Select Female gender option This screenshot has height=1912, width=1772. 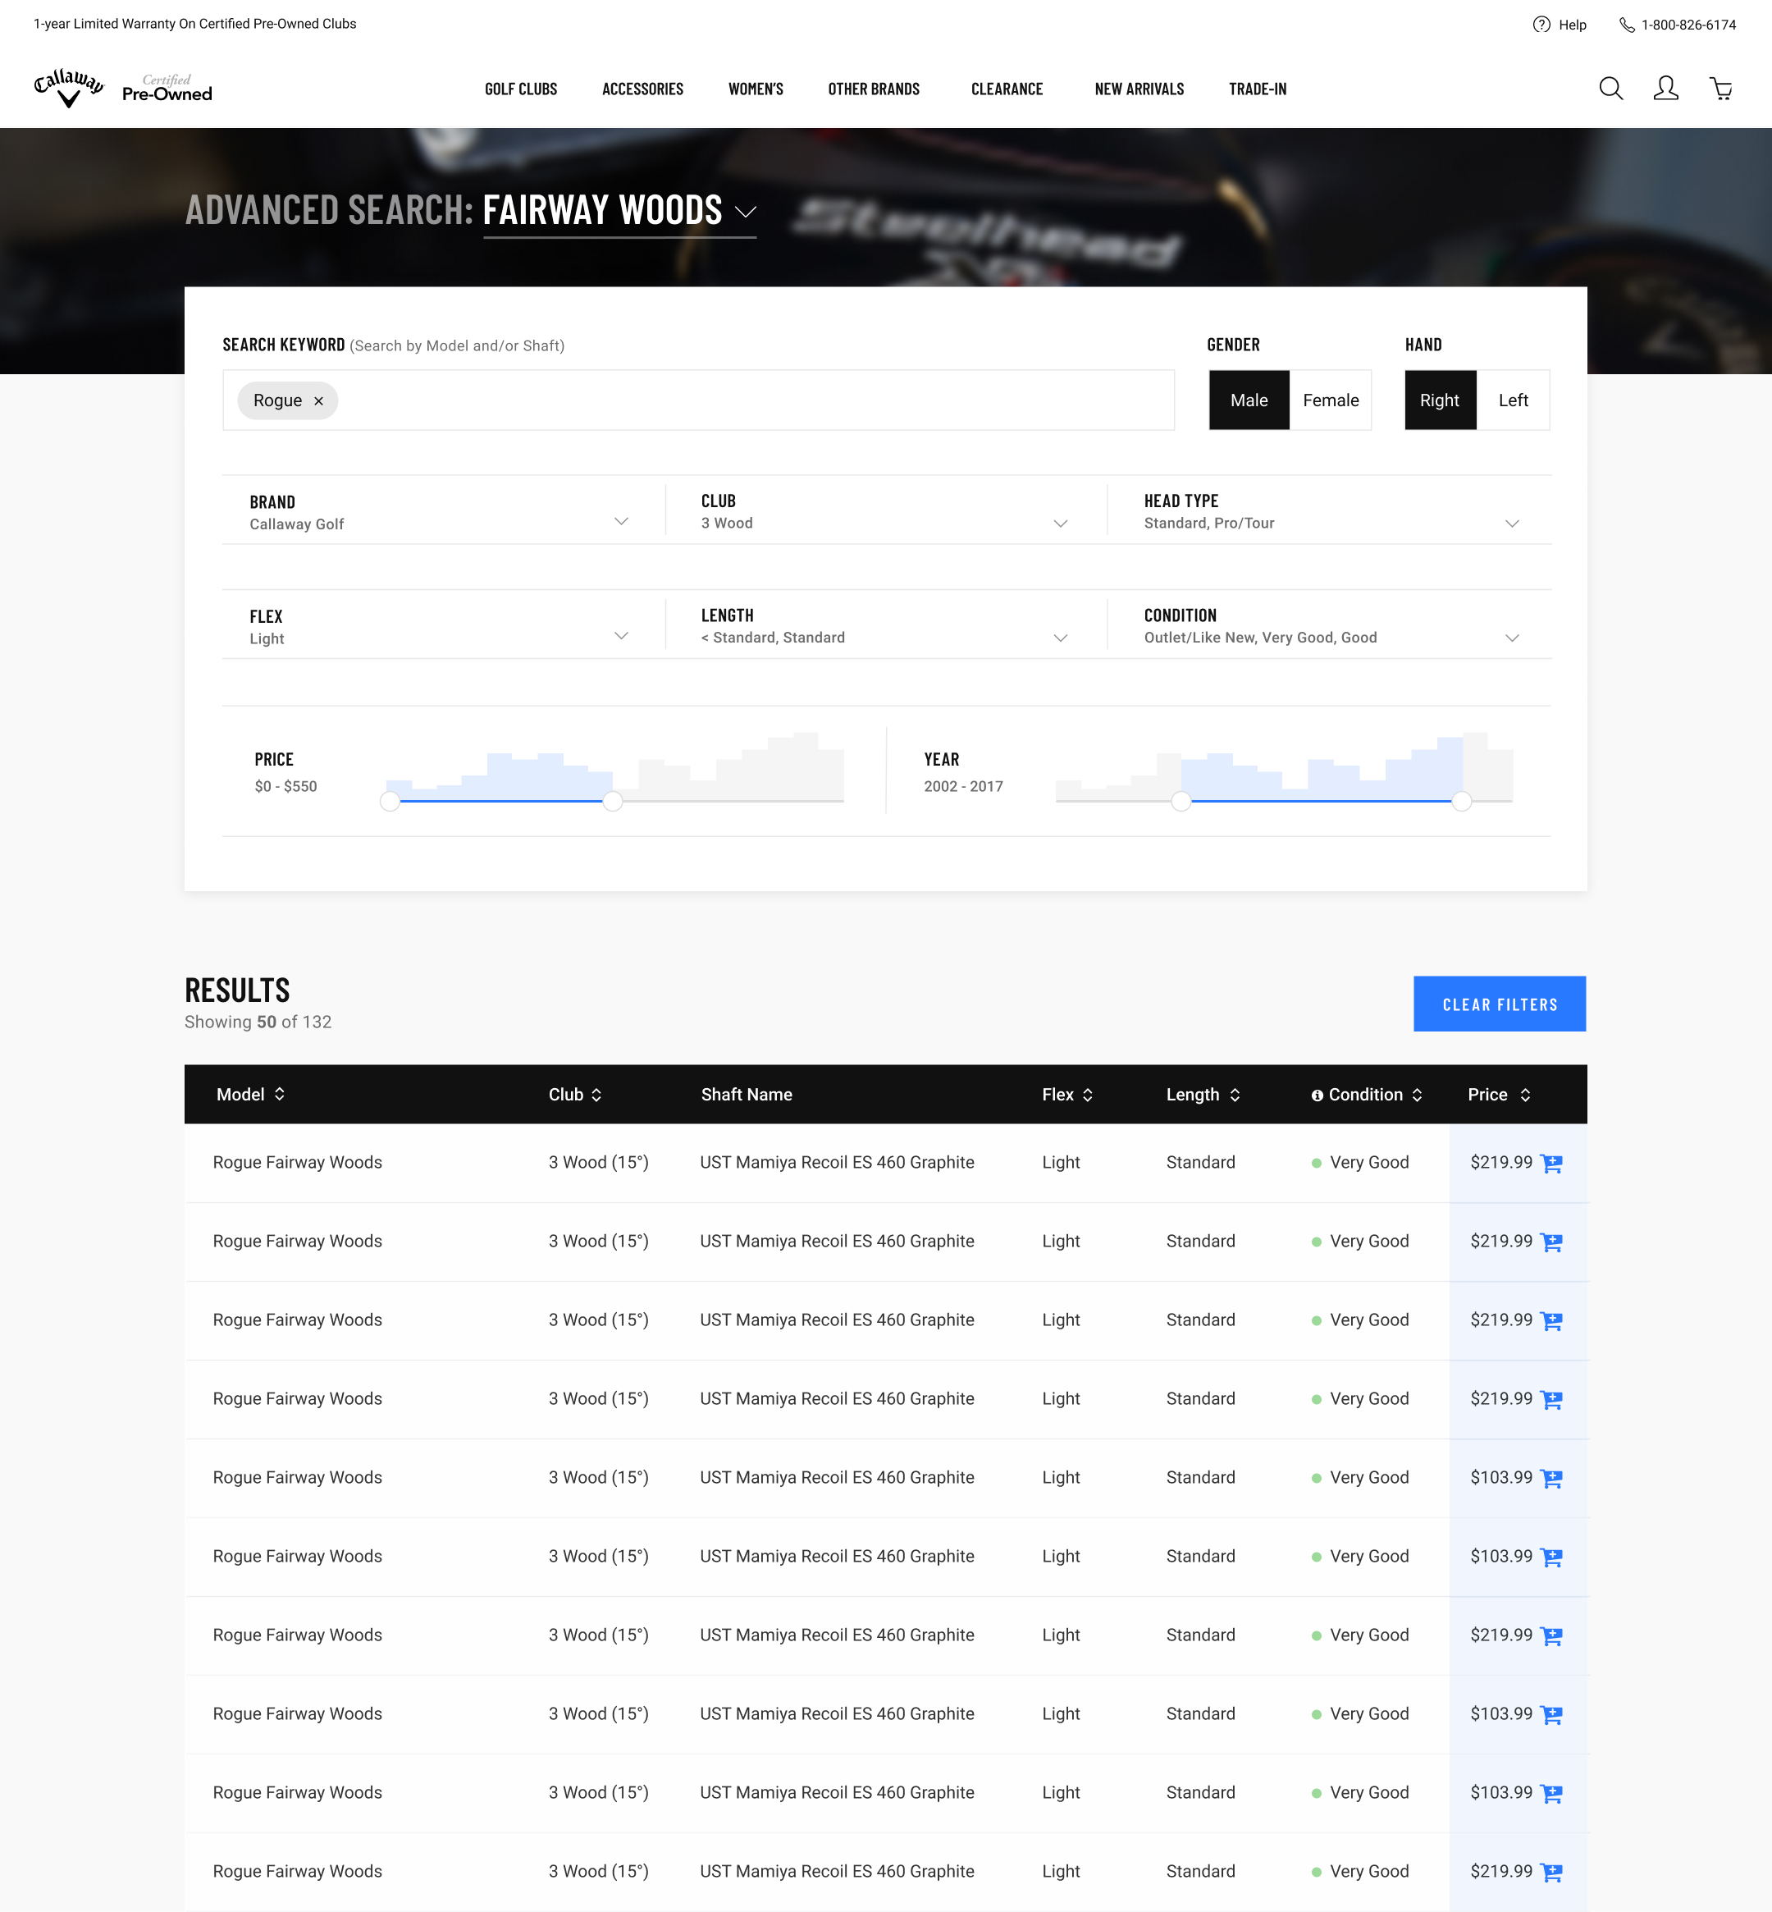click(1330, 400)
